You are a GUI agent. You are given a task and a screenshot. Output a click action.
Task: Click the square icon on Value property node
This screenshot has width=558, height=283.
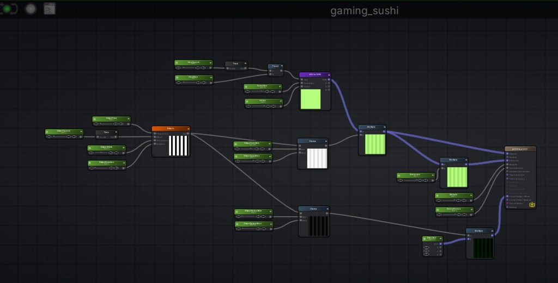tap(247, 102)
